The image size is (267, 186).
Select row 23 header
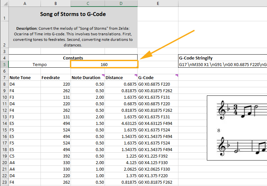click(5, 182)
